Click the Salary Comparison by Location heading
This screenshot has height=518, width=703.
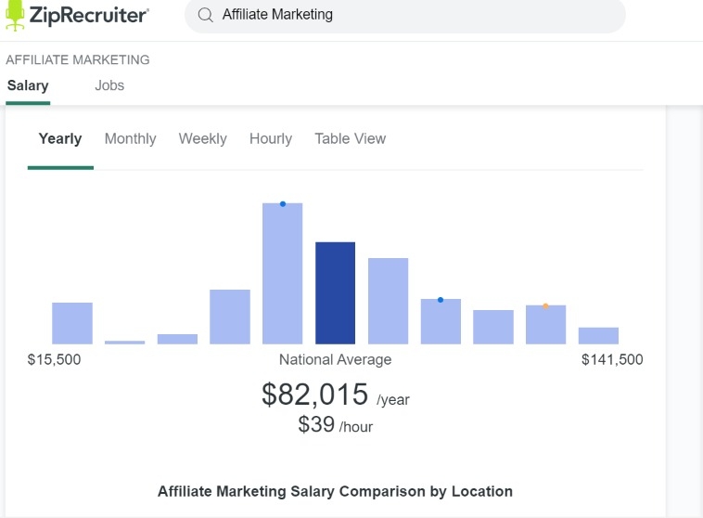click(335, 491)
